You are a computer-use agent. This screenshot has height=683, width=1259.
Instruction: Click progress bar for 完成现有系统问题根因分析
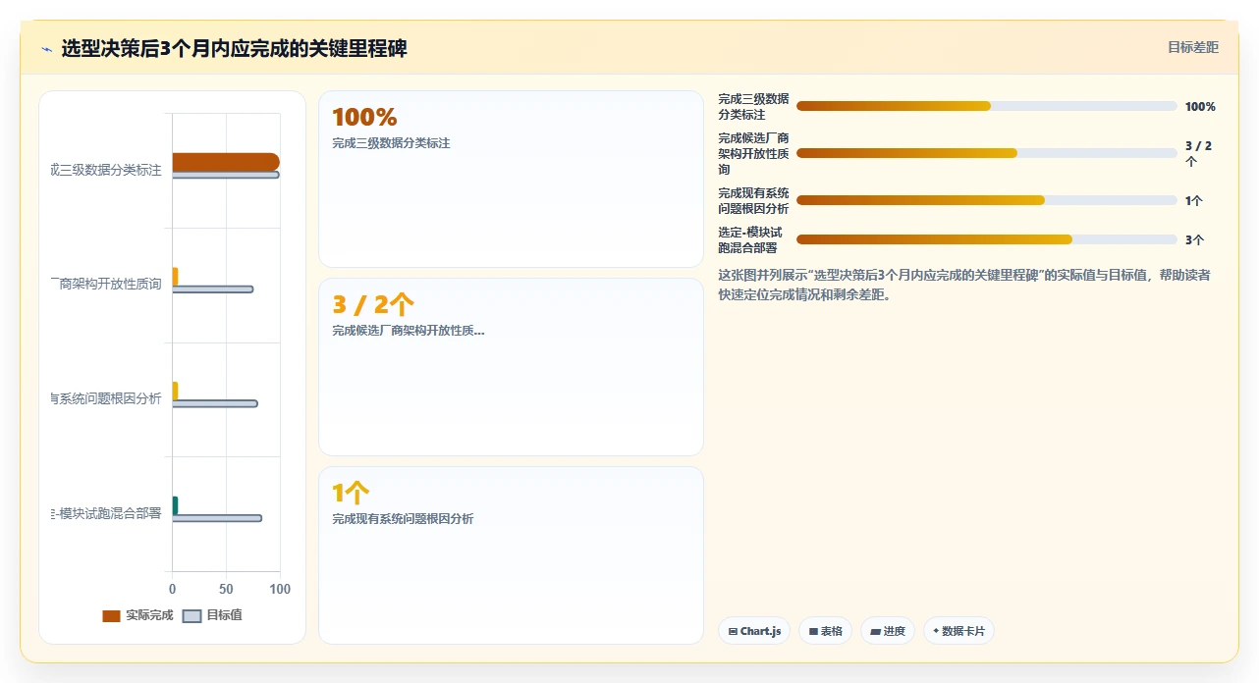[987, 200]
